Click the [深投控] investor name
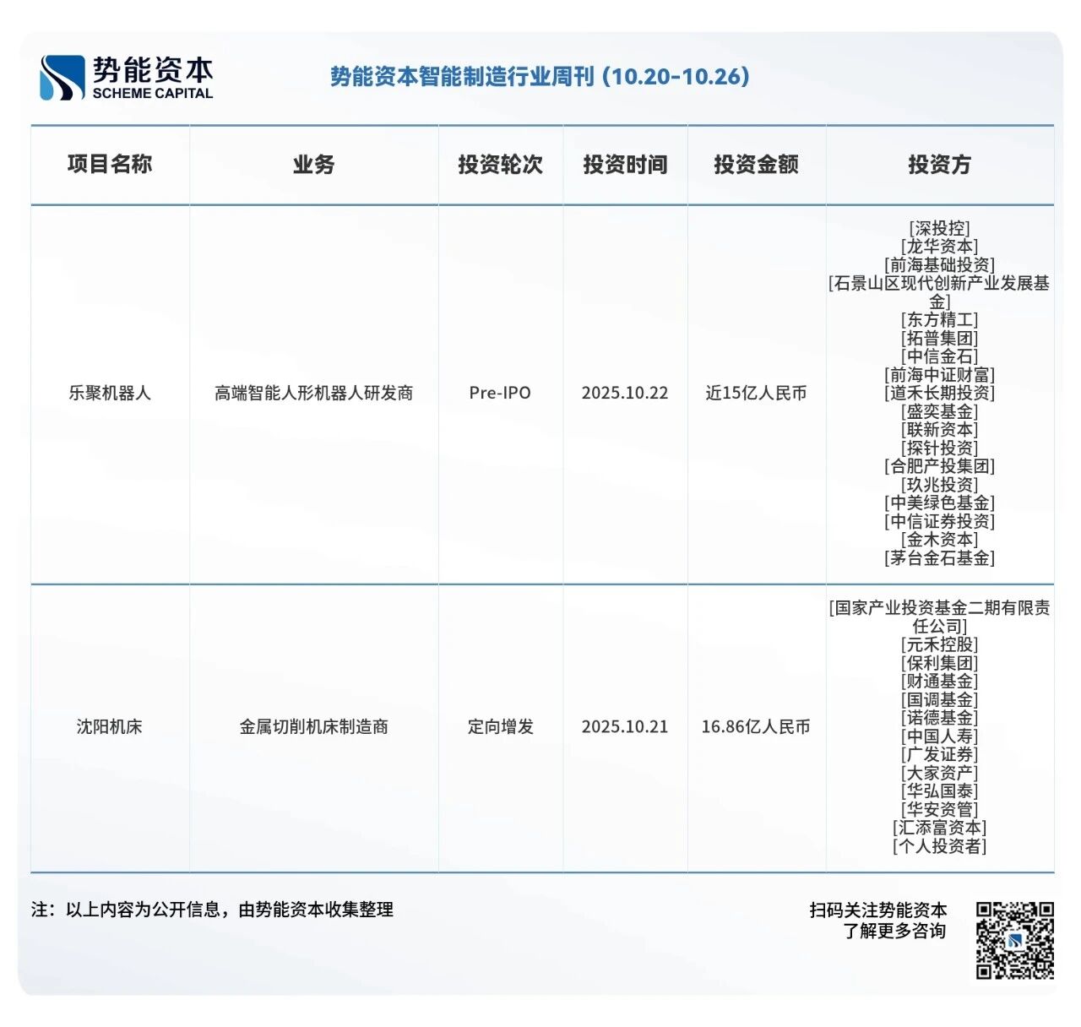Image resolution: width=1081 pixels, height=1027 pixels. pos(939,228)
